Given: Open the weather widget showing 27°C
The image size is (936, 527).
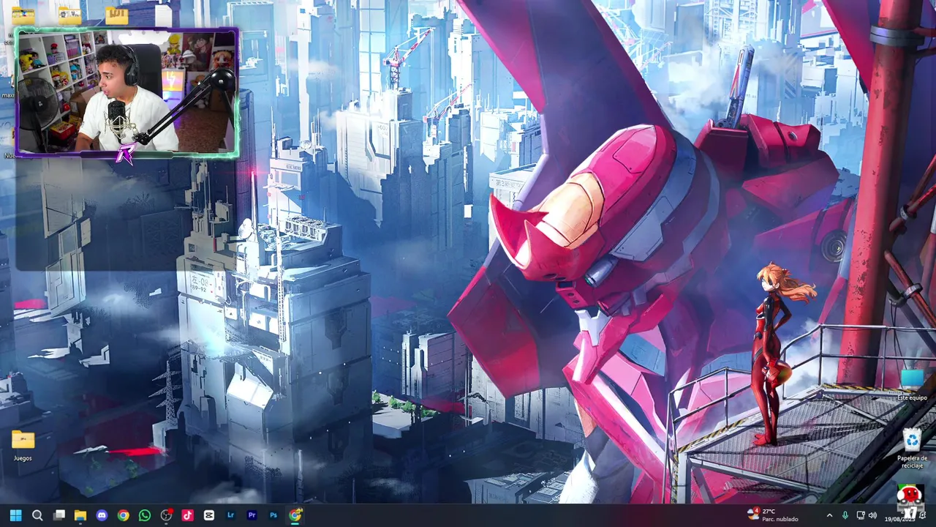Looking at the screenshot, I should pos(773,515).
